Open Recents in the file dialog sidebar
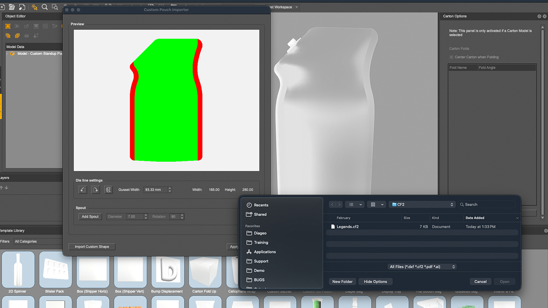The width and height of the screenshot is (548, 308). pos(262,205)
